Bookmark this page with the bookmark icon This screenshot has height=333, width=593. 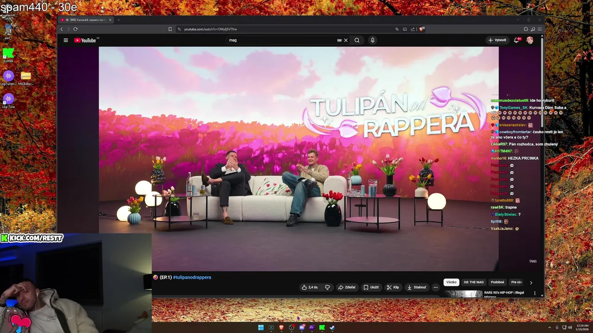pyautogui.click(x=170, y=29)
